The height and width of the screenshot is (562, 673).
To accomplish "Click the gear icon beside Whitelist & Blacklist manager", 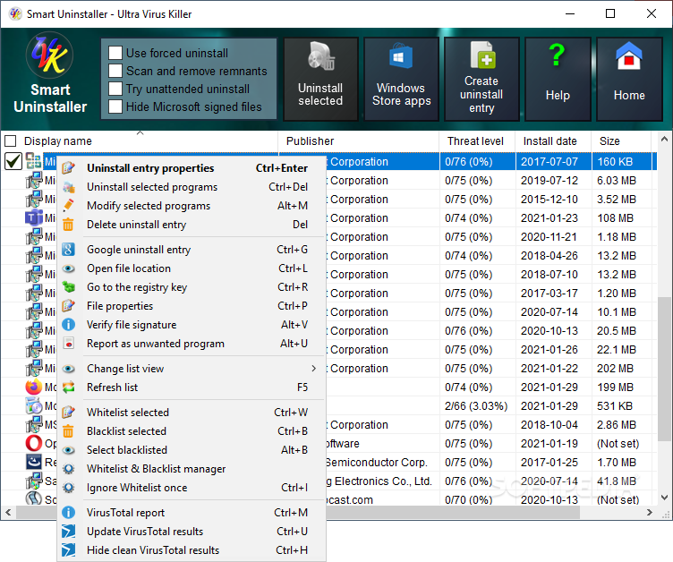I will point(69,469).
